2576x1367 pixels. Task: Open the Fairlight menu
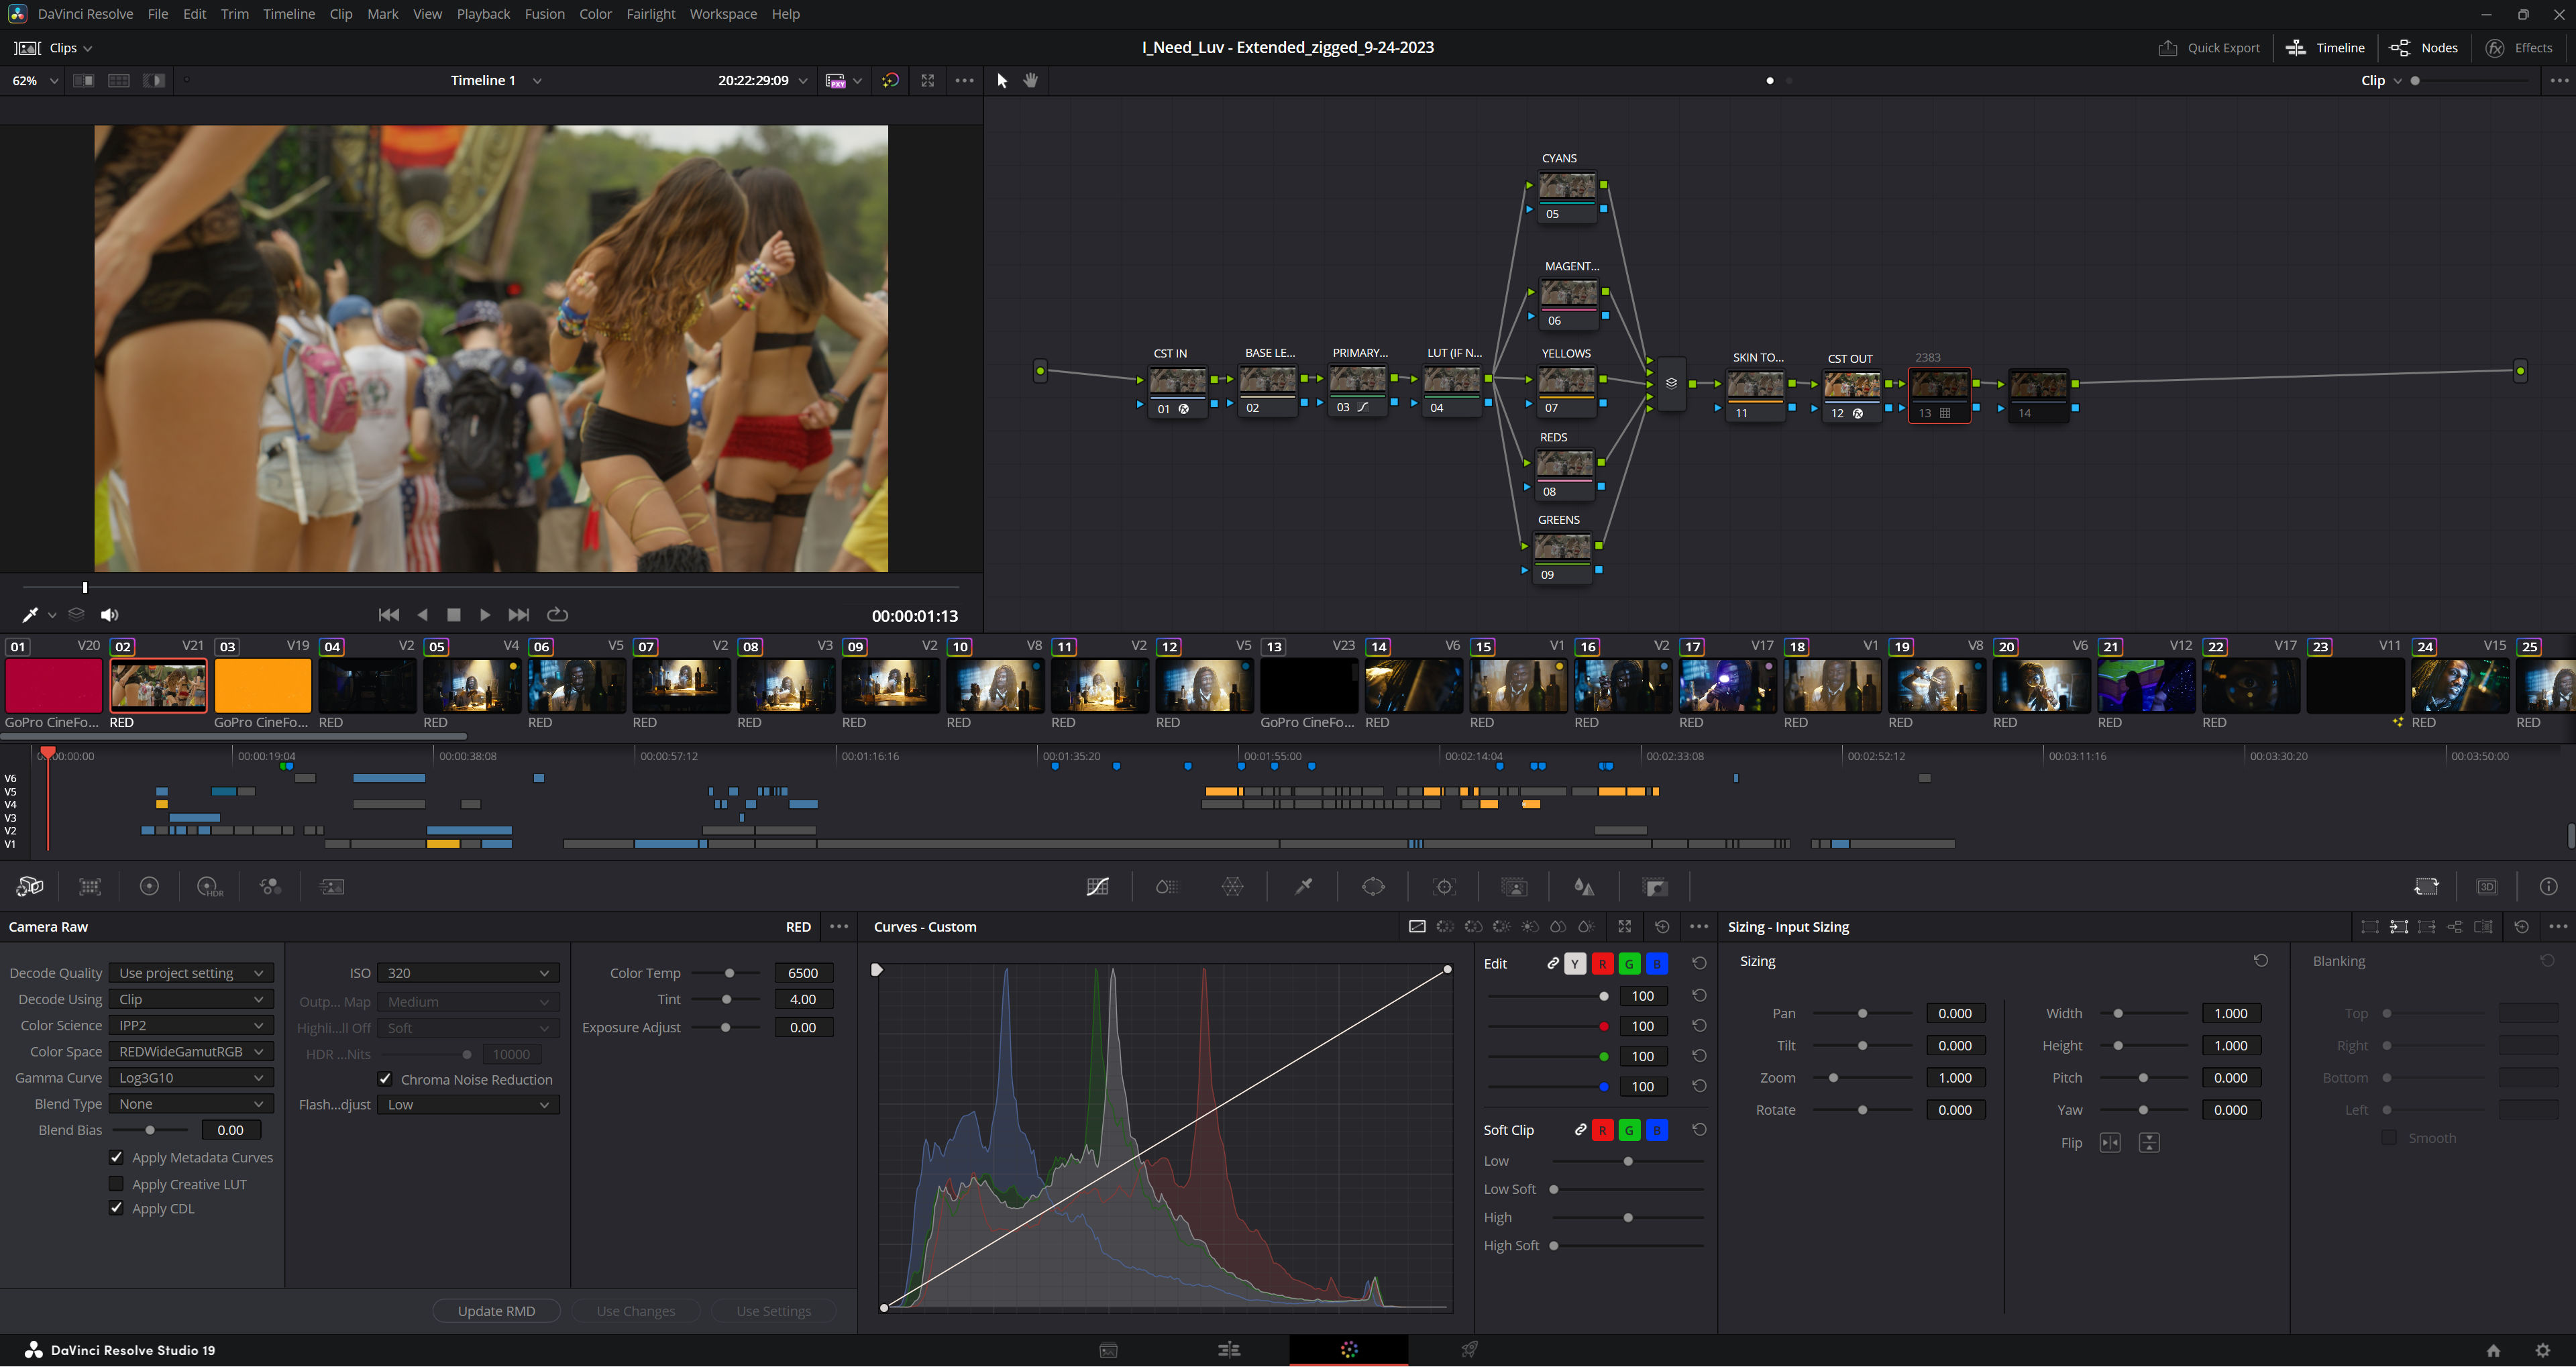[650, 14]
